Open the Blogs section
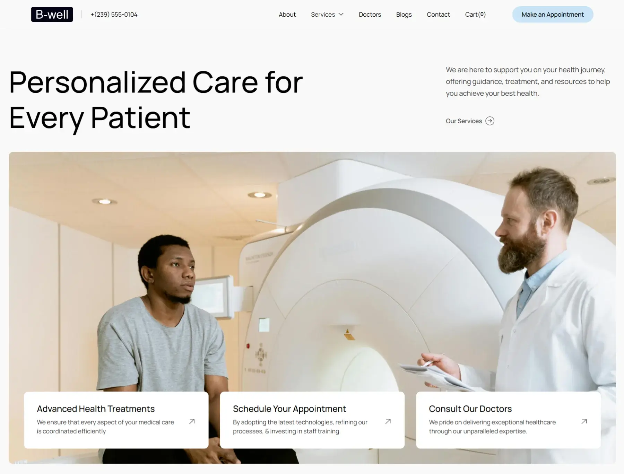Viewport: 624px width, 474px height. [x=404, y=15]
